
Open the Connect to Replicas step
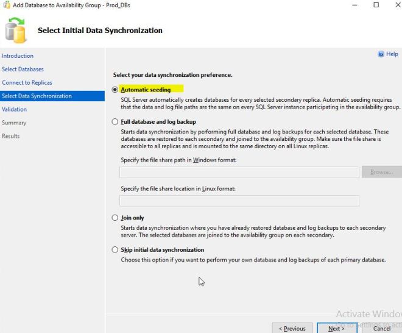click(27, 83)
